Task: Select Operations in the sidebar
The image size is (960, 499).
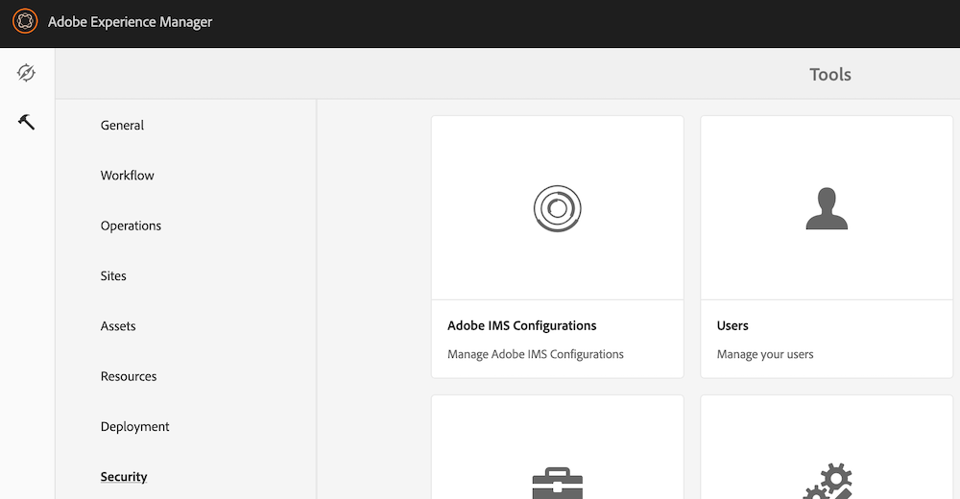Action: (x=131, y=226)
